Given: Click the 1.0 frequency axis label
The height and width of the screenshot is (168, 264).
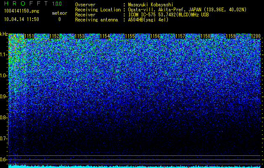Looking at the screenshot, I should [3, 76].
